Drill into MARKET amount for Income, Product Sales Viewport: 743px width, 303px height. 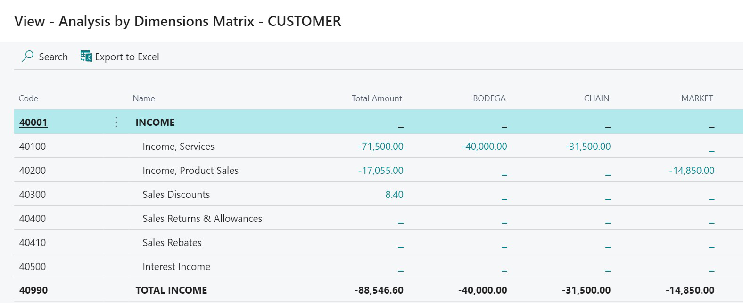692,171
